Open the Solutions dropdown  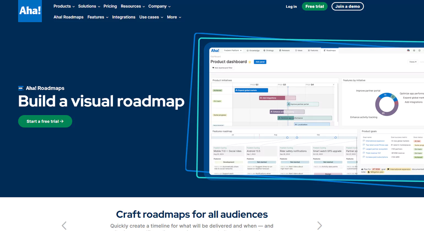click(x=89, y=6)
